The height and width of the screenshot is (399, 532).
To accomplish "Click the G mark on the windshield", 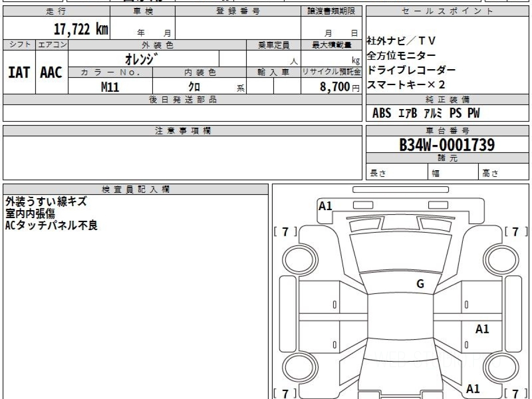I will [x=420, y=284].
